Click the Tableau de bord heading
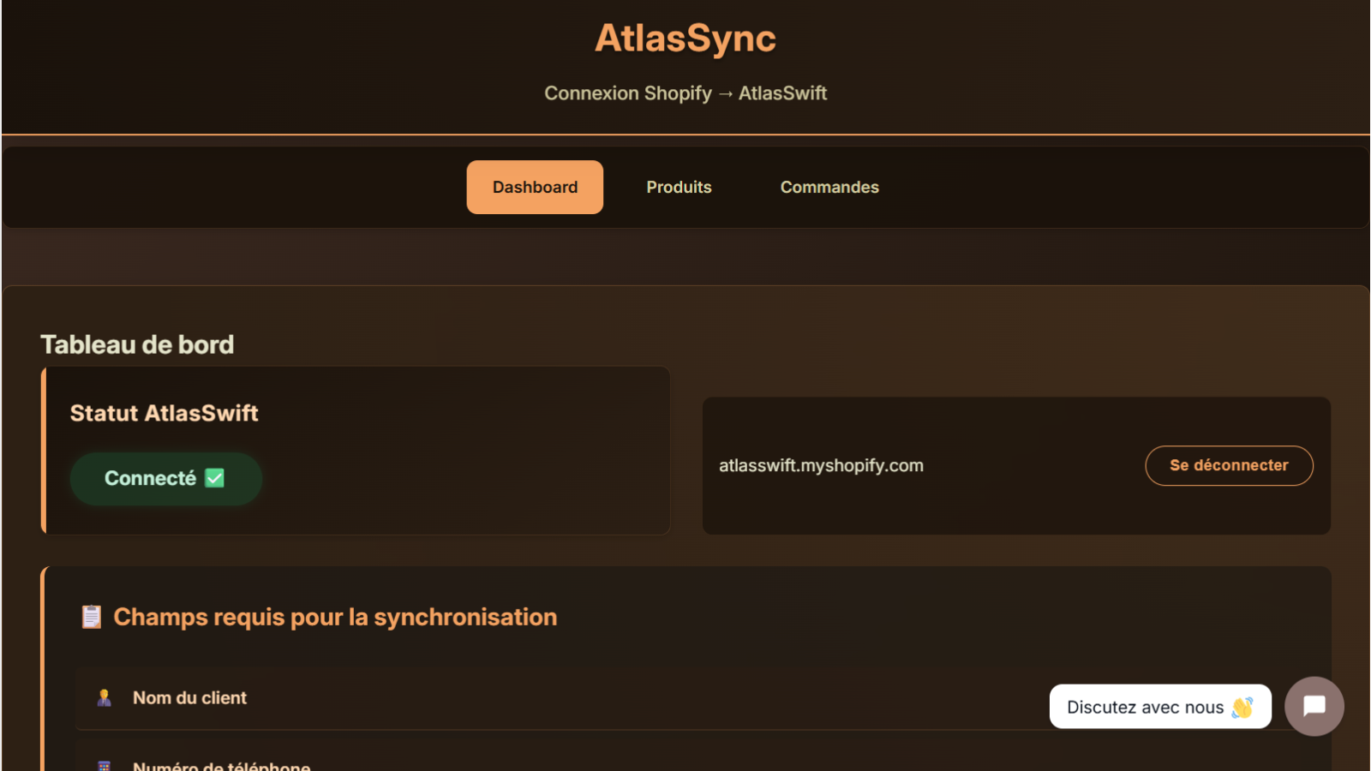 (x=137, y=344)
